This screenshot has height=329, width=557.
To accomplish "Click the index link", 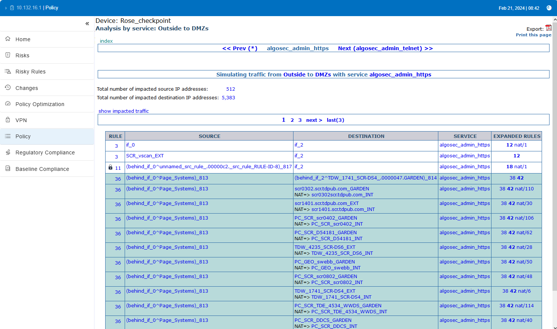I will tap(106, 41).
